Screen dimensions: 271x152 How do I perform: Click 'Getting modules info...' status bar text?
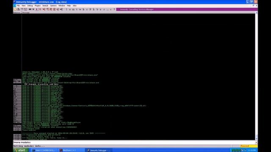coord(29,146)
